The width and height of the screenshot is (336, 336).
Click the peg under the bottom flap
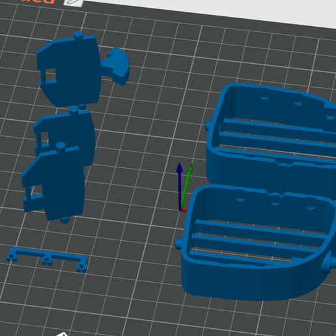[64, 220]
